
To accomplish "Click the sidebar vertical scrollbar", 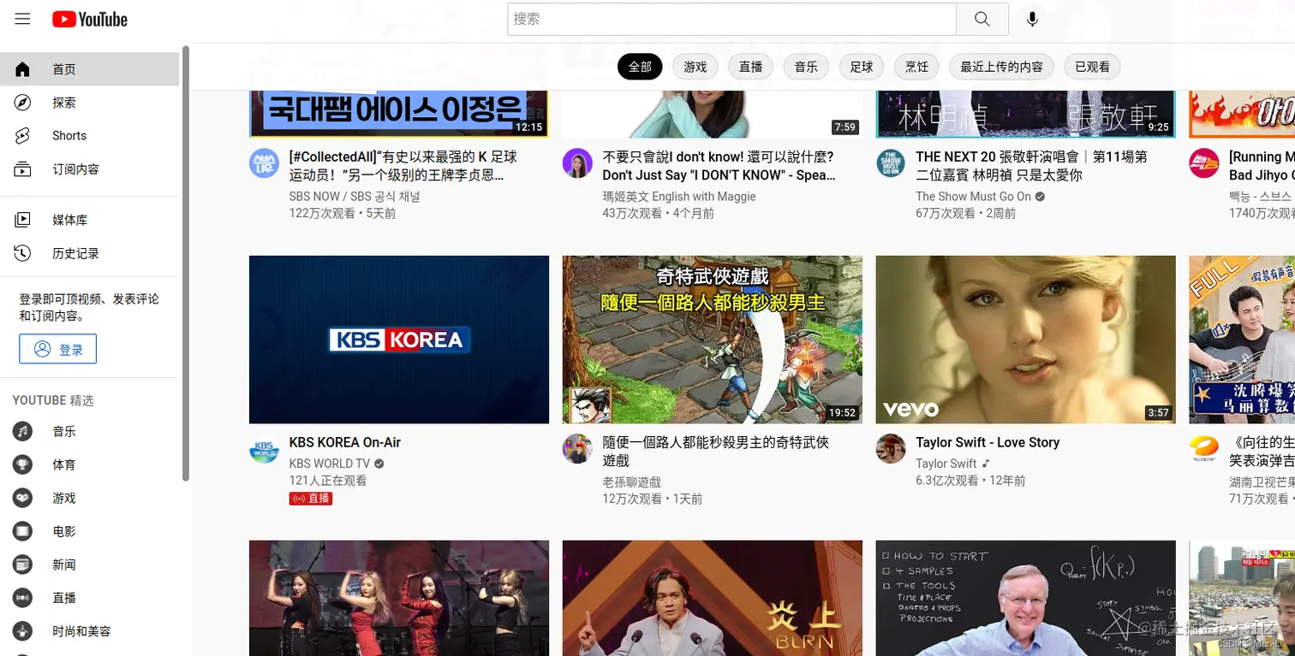I will coord(186,263).
